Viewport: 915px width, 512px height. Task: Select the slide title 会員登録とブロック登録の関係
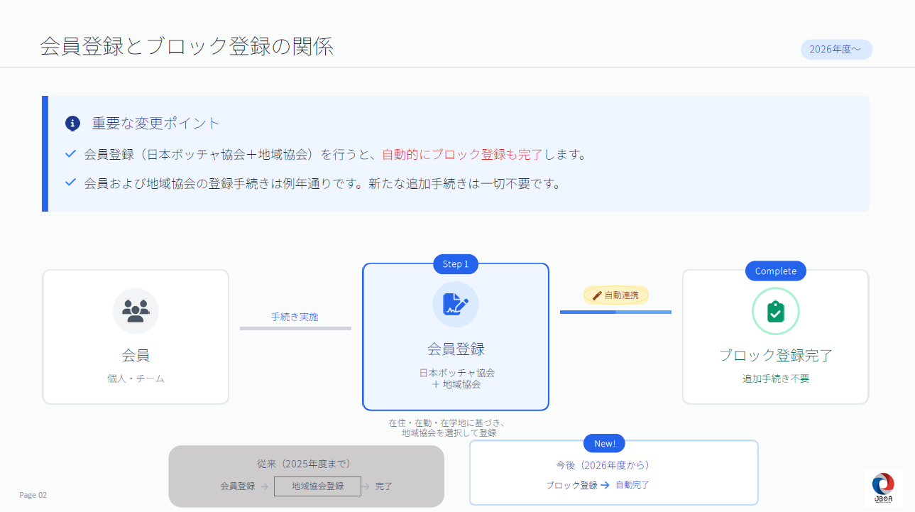coord(187,46)
